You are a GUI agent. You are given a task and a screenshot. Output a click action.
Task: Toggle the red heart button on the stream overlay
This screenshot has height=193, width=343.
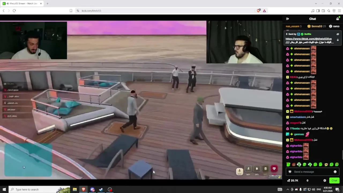point(274,169)
